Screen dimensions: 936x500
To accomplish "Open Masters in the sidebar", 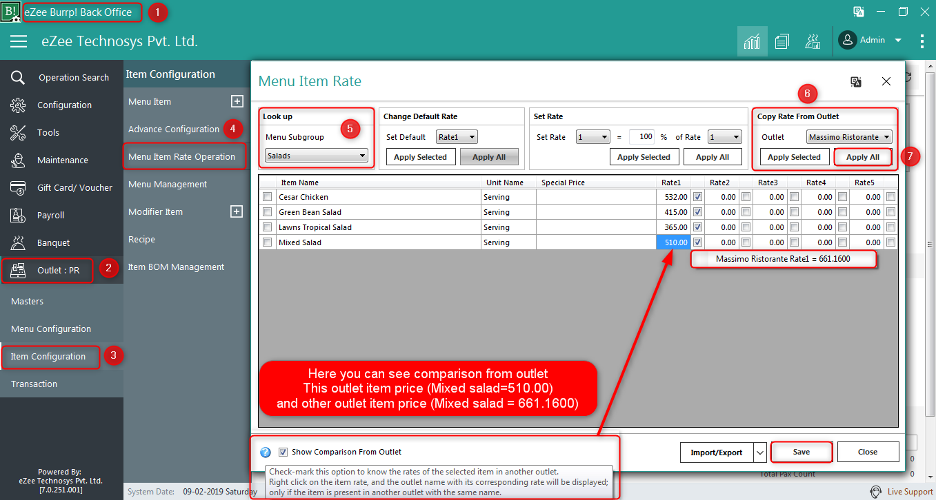I will click(x=27, y=301).
